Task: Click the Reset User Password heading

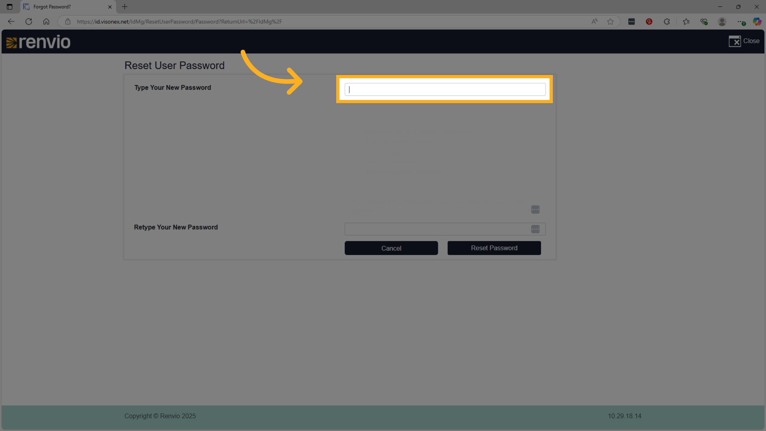Action: click(175, 65)
